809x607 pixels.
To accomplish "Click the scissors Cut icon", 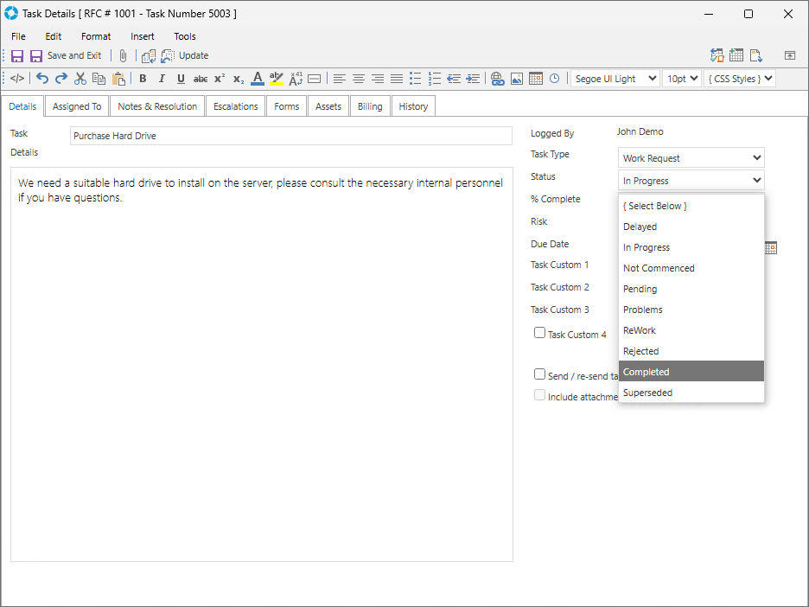I will [80, 79].
